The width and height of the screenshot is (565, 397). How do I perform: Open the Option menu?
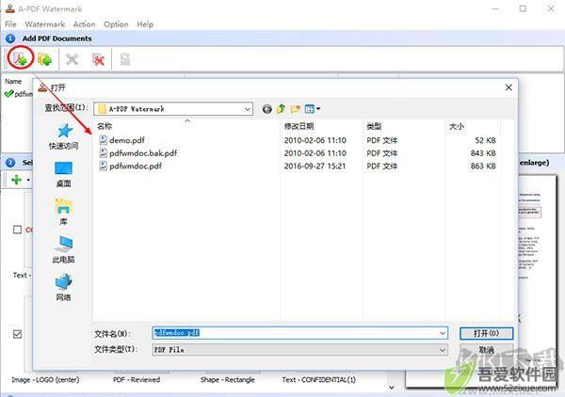[116, 24]
